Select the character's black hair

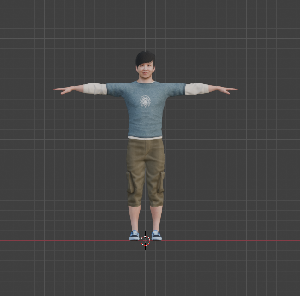point(145,59)
